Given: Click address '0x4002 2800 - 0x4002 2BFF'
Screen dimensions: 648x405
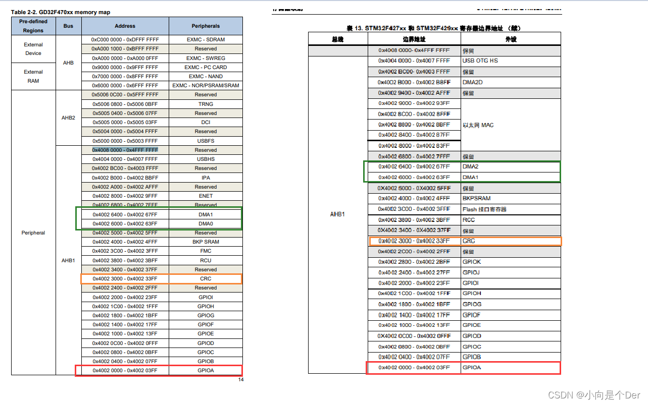Looking at the screenshot, I should click(x=414, y=262).
